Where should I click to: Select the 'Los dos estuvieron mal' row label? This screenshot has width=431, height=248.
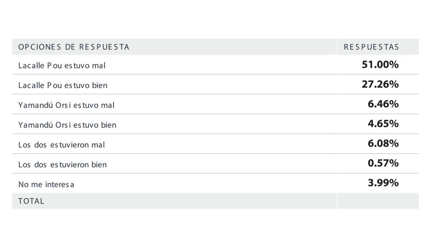click(x=62, y=145)
